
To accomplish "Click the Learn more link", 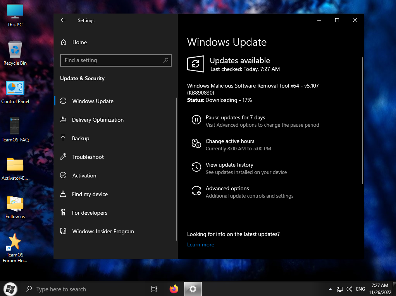I will (201, 244).
